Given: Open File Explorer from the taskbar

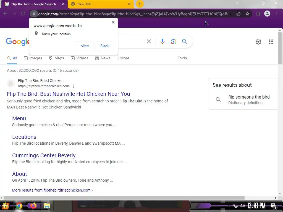Looking at the screenshot, I should (x=46, y=206).
